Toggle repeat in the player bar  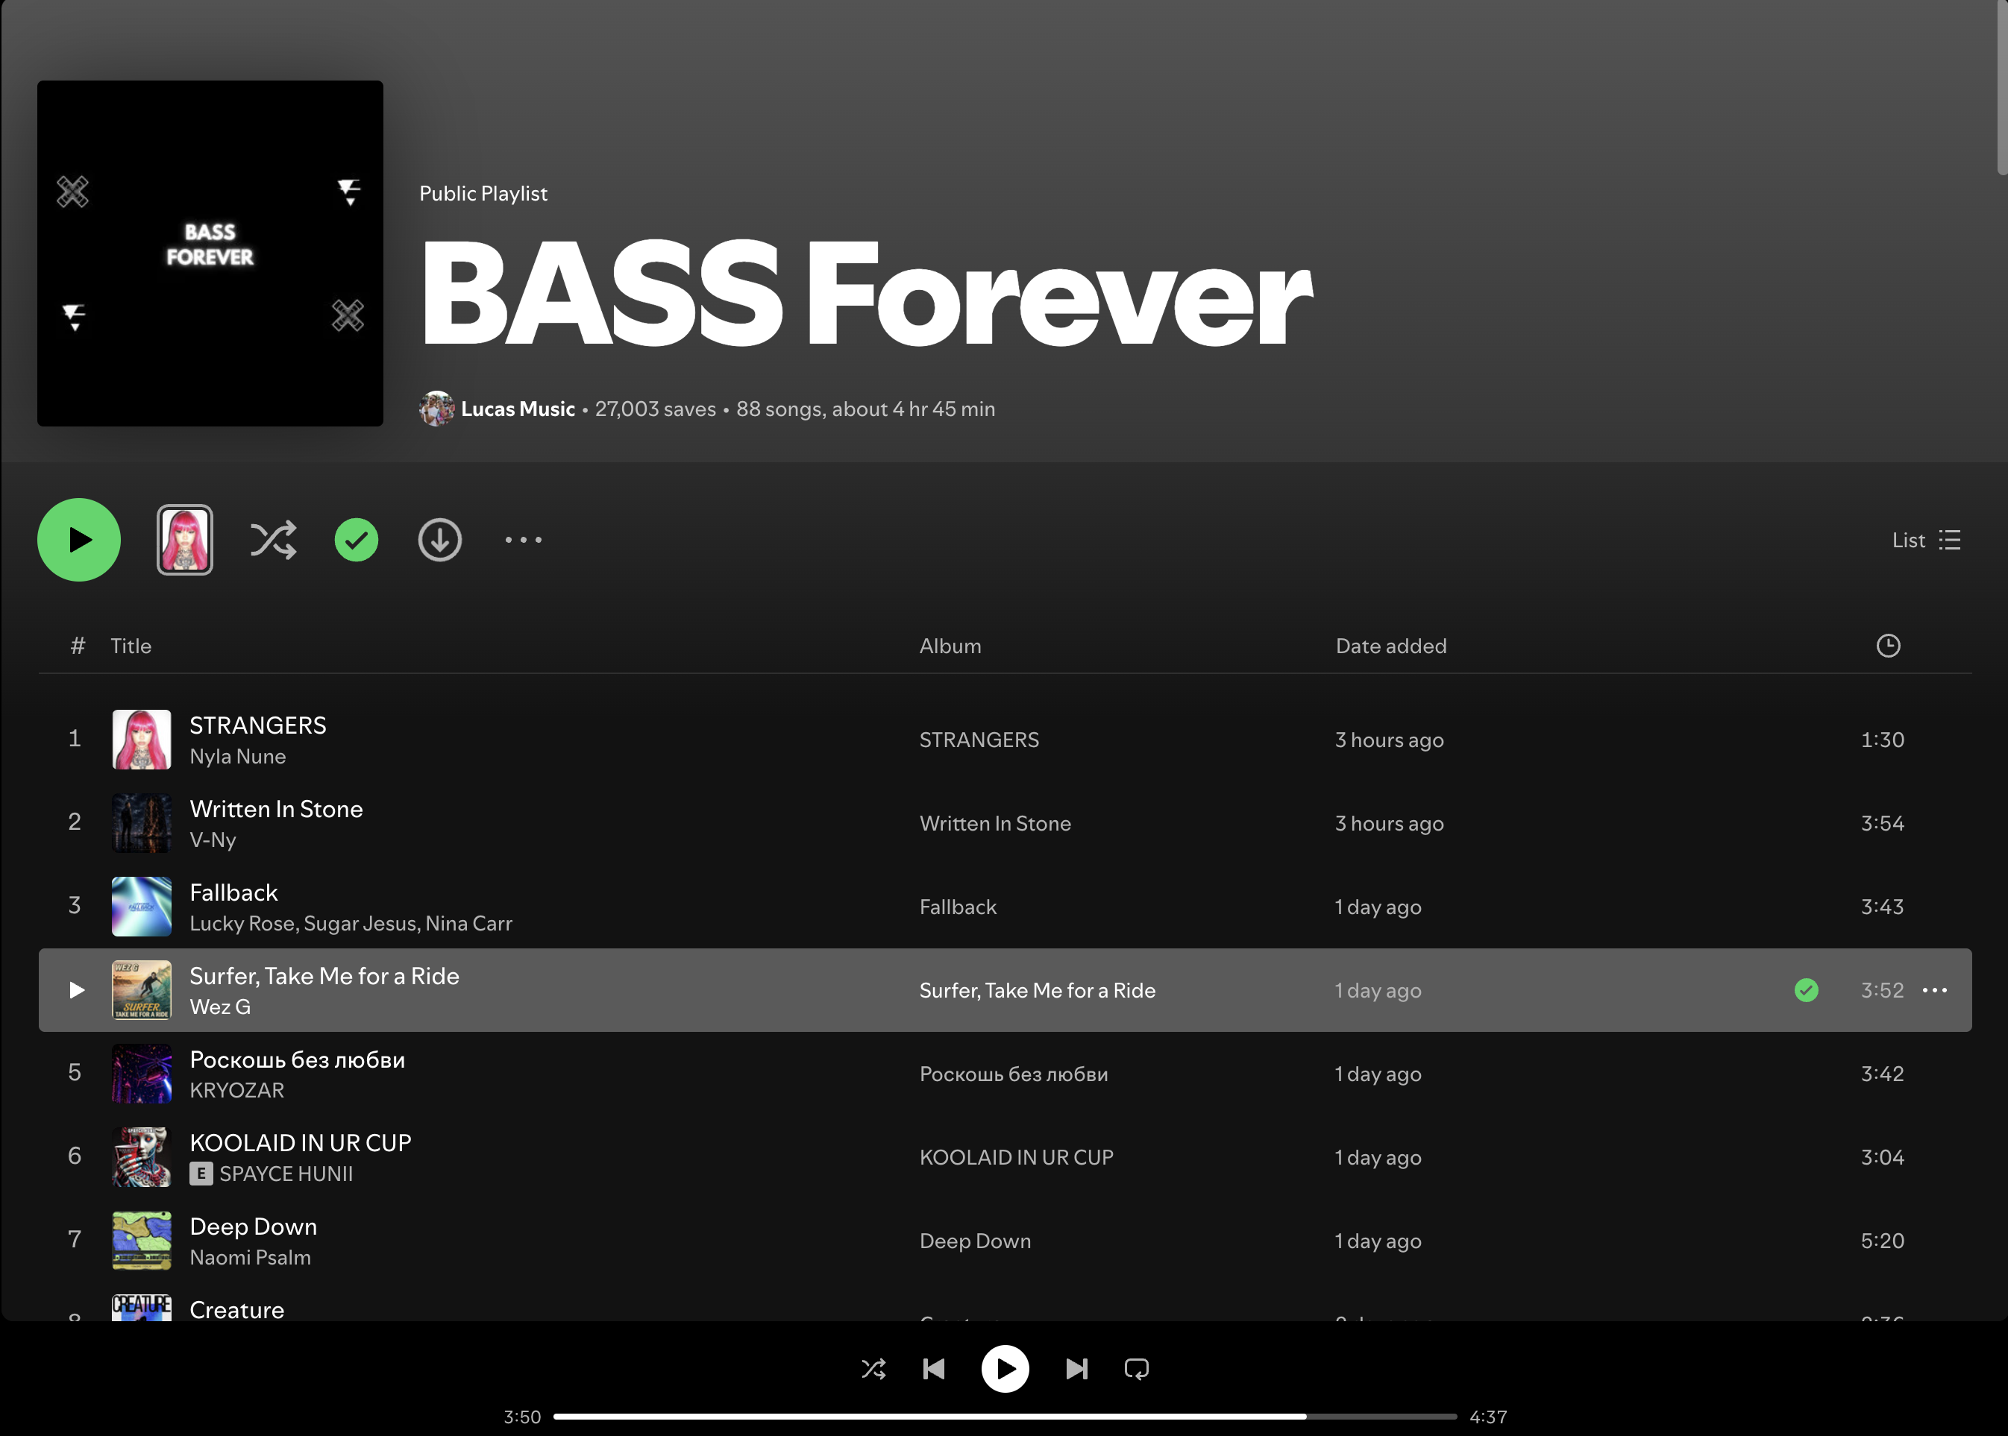1136,1369
